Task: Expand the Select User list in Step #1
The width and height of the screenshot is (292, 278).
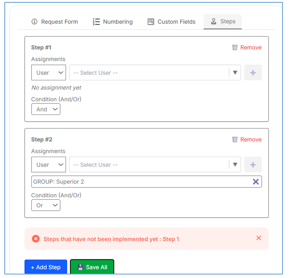Action: point(235,73)
